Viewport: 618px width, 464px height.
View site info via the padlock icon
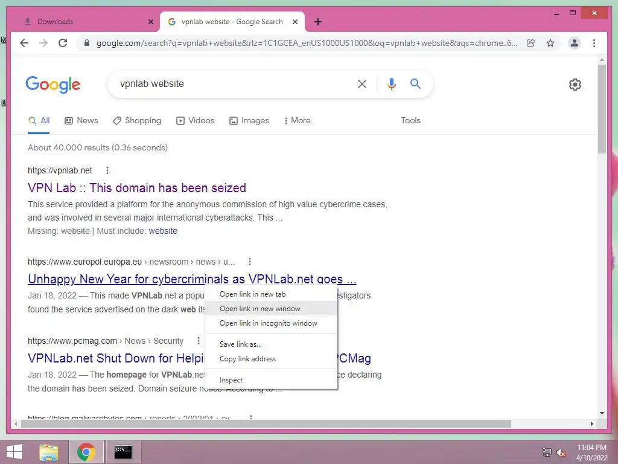pyautogui.click(x=87, y=43)
